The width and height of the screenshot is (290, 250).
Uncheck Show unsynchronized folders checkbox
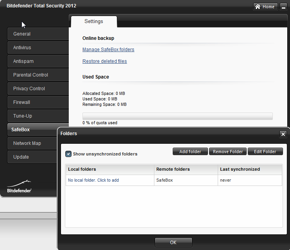tap(68, 154)
